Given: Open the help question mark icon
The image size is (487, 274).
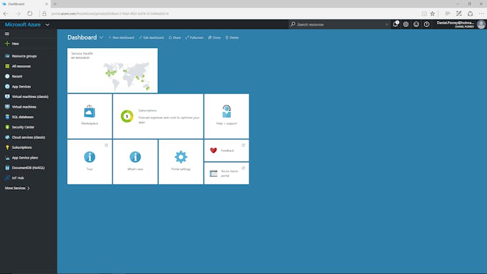Looking at the screenshot, I should (426, 24).
